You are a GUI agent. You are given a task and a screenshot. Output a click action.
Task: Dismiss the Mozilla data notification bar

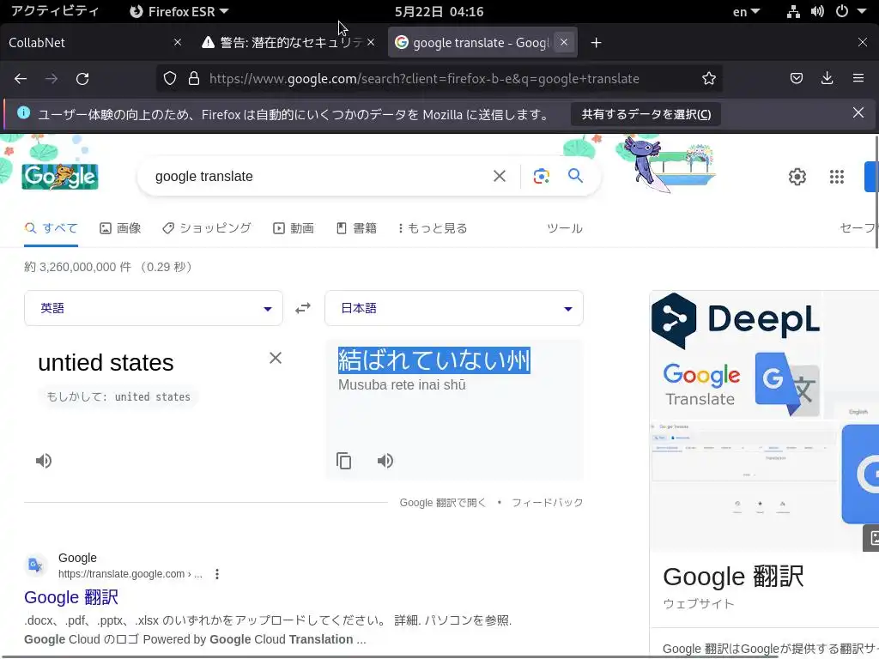point(858,112)
